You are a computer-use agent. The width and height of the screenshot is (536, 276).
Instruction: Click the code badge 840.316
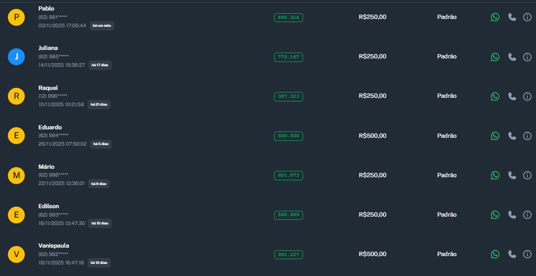click(288, 17)
